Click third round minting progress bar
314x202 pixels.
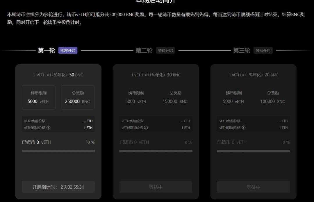253,151
